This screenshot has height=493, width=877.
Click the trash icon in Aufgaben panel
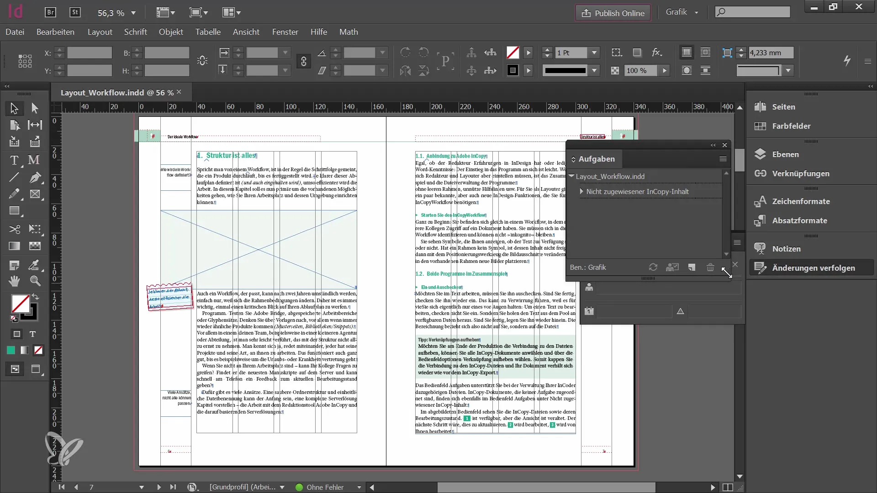click(x=710, y=267)
